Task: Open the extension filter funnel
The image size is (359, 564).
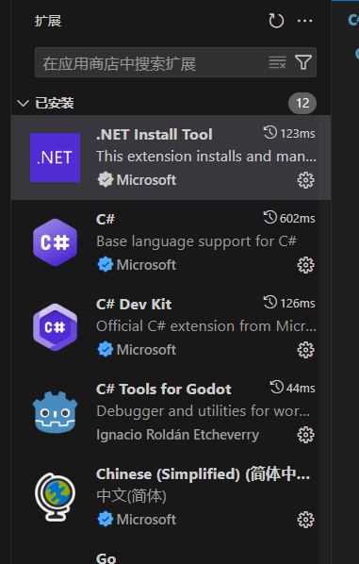Action: tap(303, 62)
